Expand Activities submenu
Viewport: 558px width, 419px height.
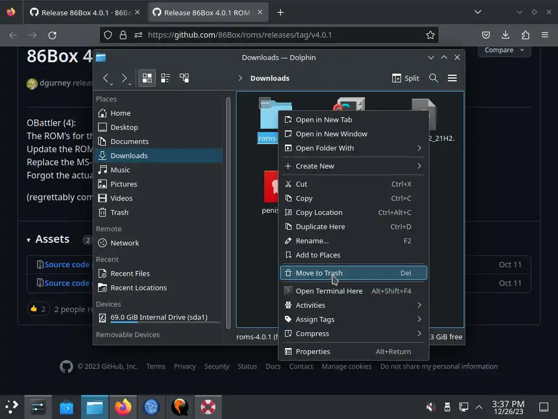[353, 306]
